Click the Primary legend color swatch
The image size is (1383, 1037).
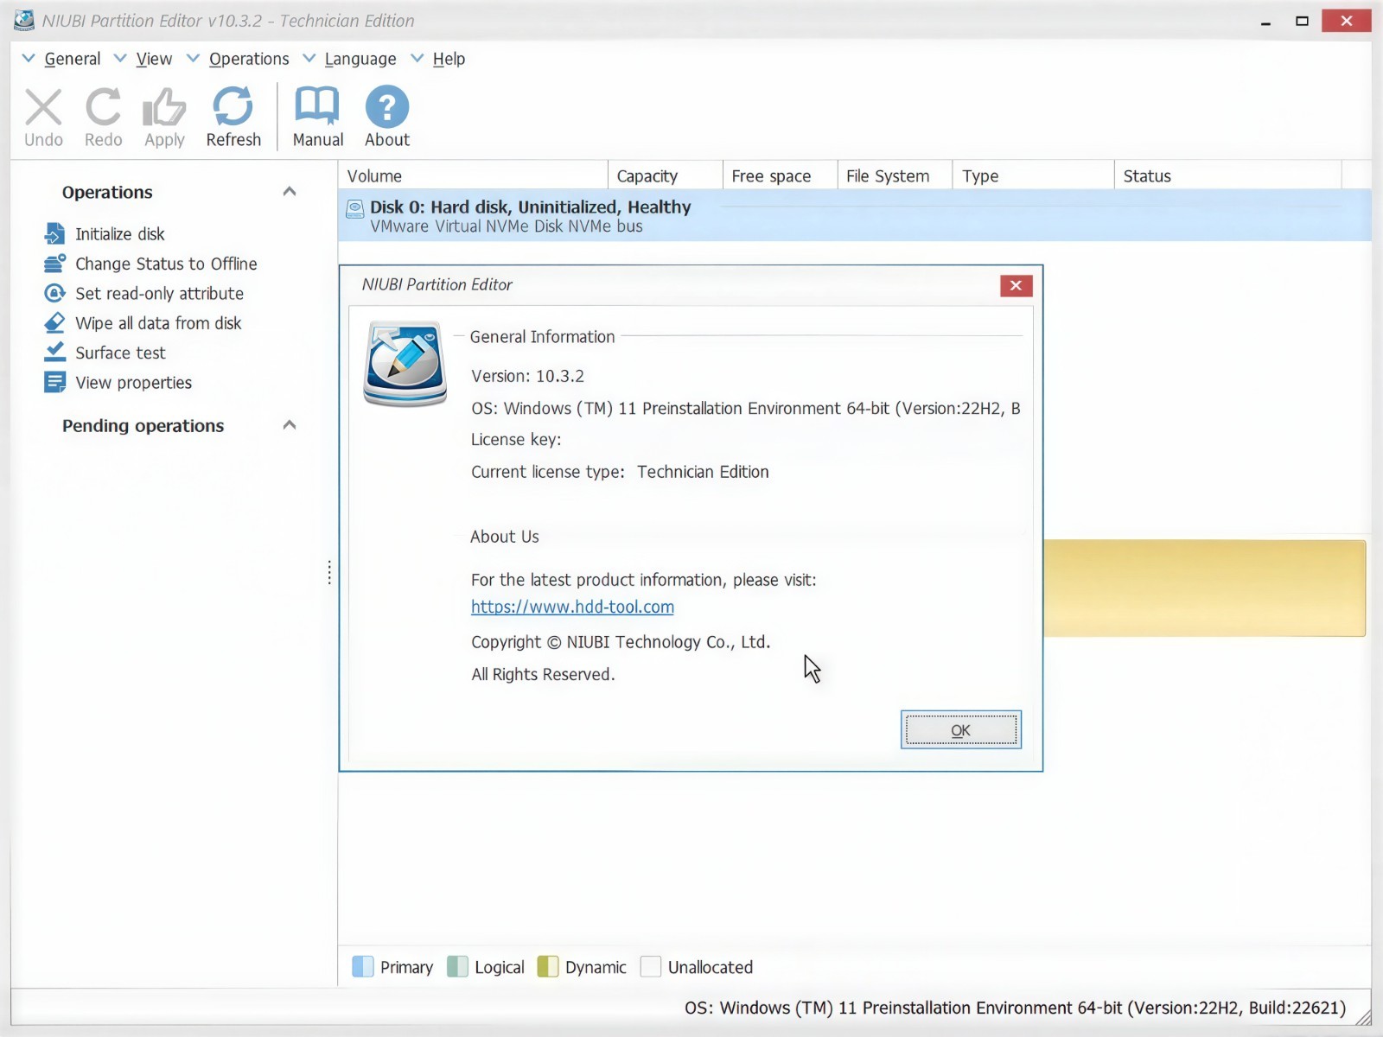[363, 966]
